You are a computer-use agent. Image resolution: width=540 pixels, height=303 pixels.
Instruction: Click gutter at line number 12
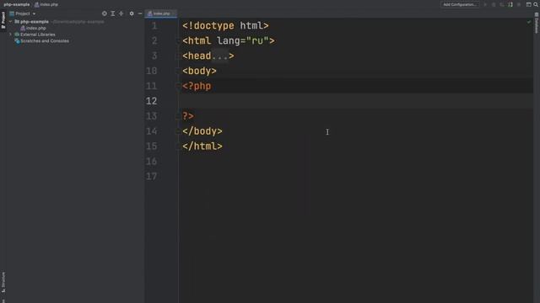[152, 101]
